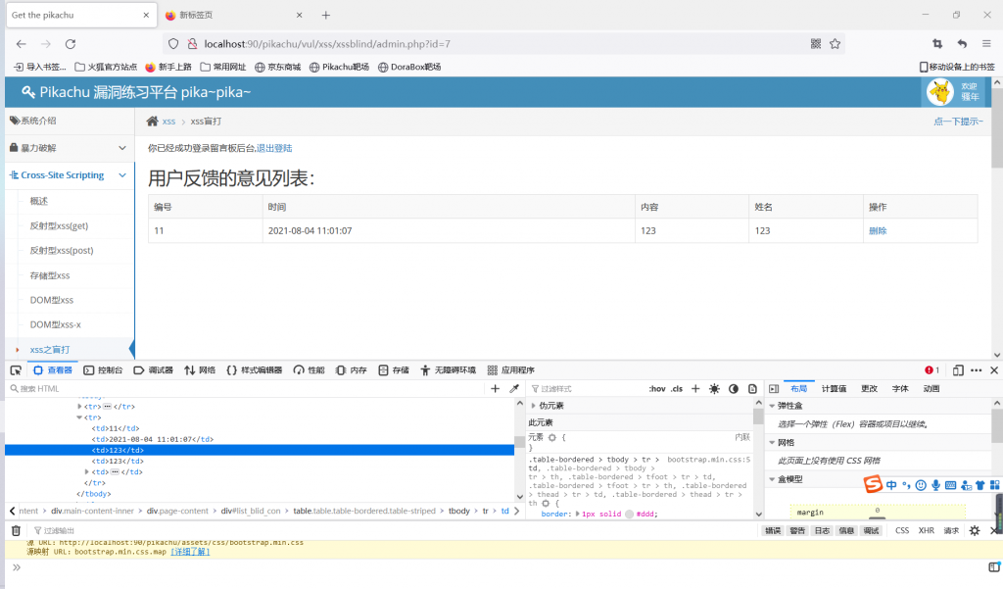Click the #ddd border color swatch
The image size is (1003, 589).
629,514
